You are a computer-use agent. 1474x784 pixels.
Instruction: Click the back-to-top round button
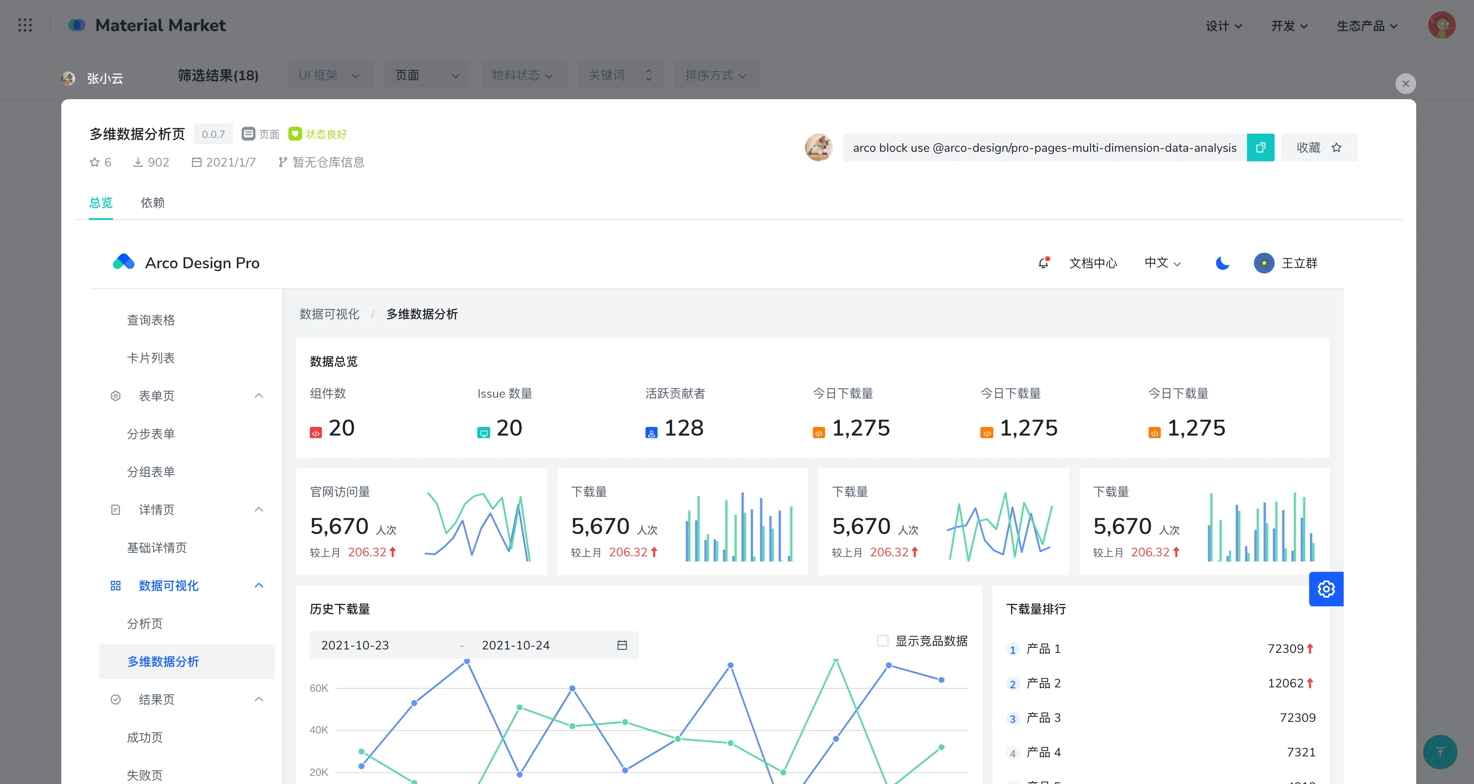[1439, 752]
